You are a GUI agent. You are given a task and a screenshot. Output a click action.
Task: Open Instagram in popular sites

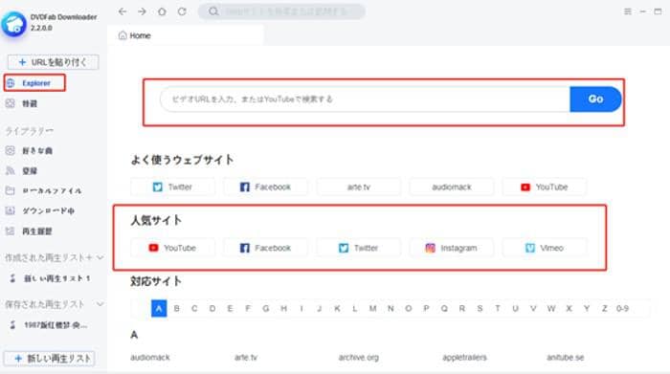452,248
